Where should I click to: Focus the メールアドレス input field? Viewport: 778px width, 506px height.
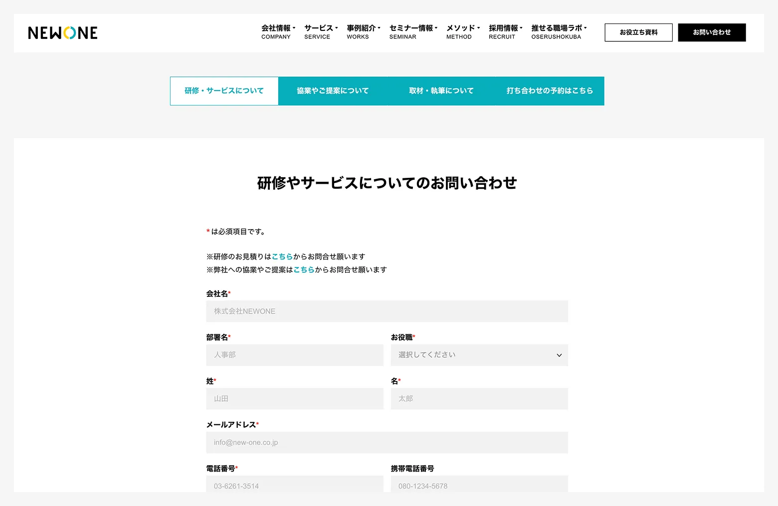pos(387,442)
